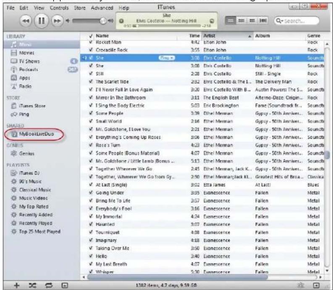Uncheck The Scarlet Tide checkbox
The image size is (333, 290).
click(x=91, y=82)
